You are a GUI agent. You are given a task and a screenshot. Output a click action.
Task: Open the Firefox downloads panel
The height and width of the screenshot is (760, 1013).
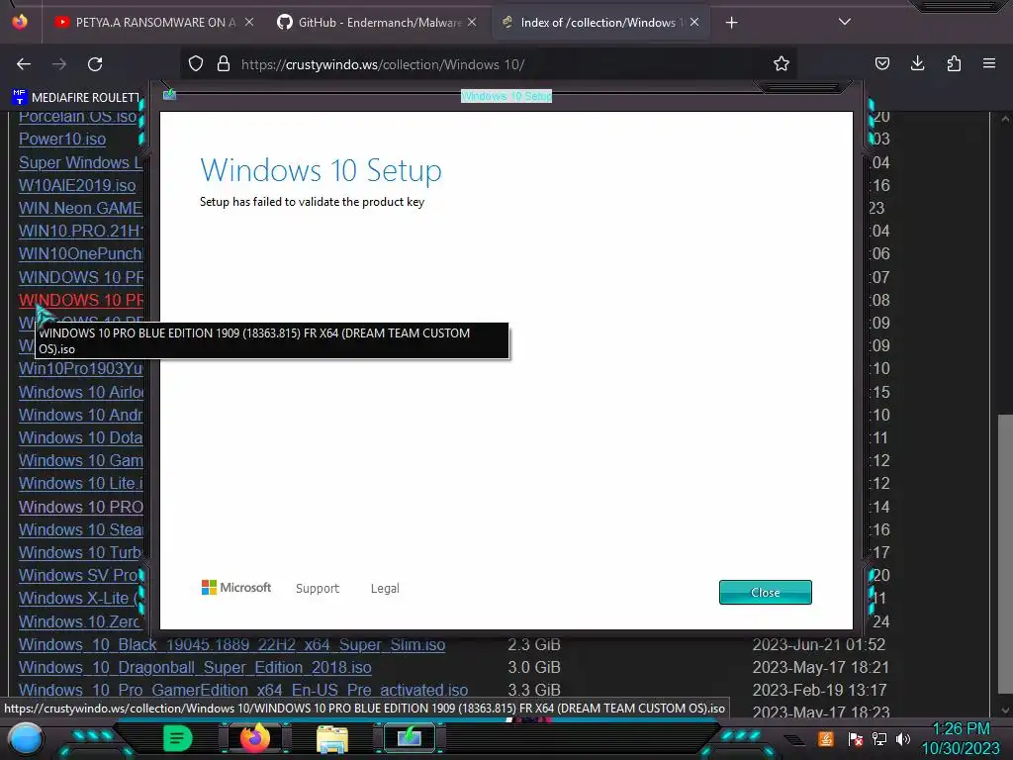[x=917, y=63]
